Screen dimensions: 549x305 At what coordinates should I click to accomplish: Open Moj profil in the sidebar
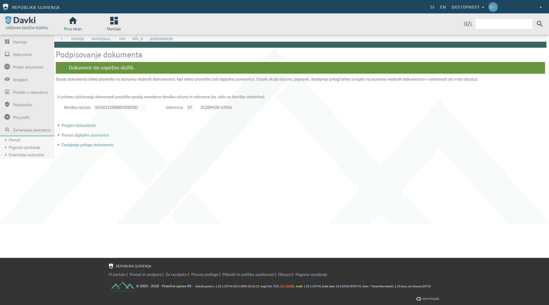point(21,117)
